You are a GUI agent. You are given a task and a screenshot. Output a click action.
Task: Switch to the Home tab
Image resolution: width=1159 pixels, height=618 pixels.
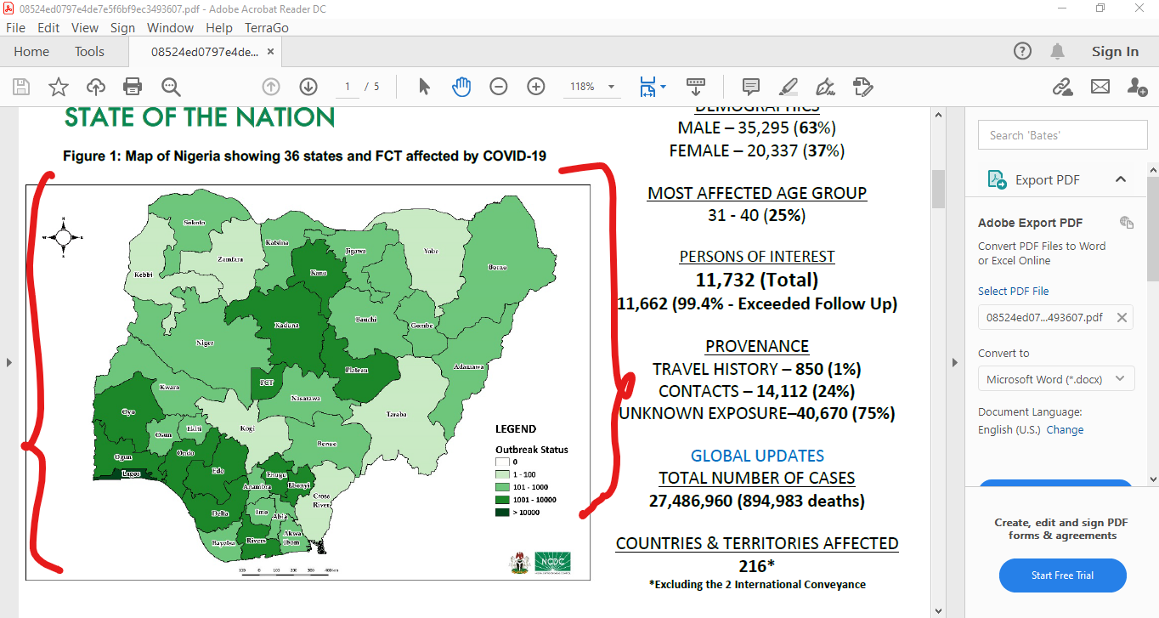point(31,51)
